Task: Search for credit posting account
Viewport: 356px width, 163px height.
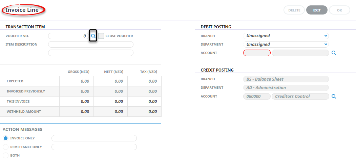Action: click(x=334, y=96)
